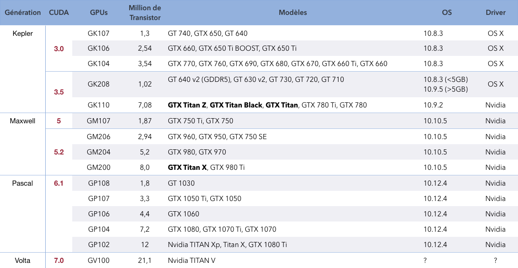Click transistor count 12 for GP102
The image size is (518, 268).
(145, 245)
